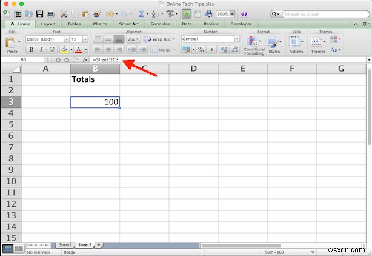Switch to the Charts ribbon tab
372x256 pixels.
tap(100, 24)
